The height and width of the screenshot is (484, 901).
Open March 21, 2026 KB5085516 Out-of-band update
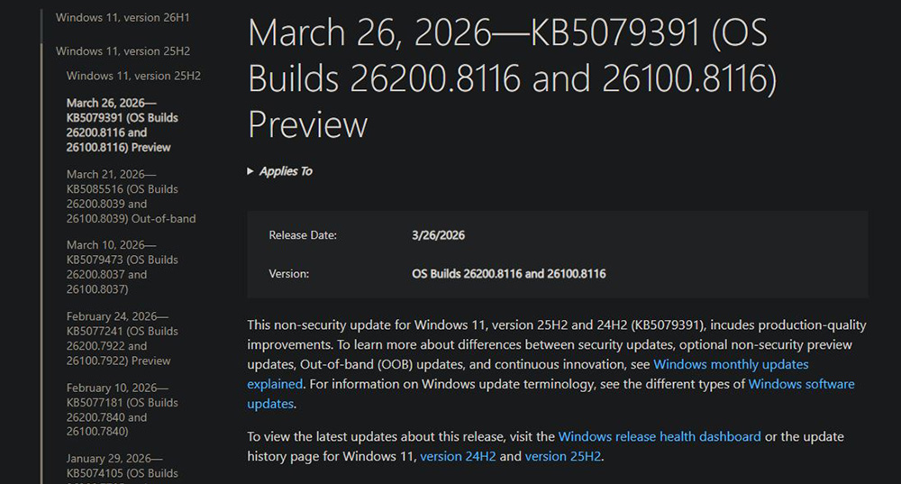[x=131, y=196]
